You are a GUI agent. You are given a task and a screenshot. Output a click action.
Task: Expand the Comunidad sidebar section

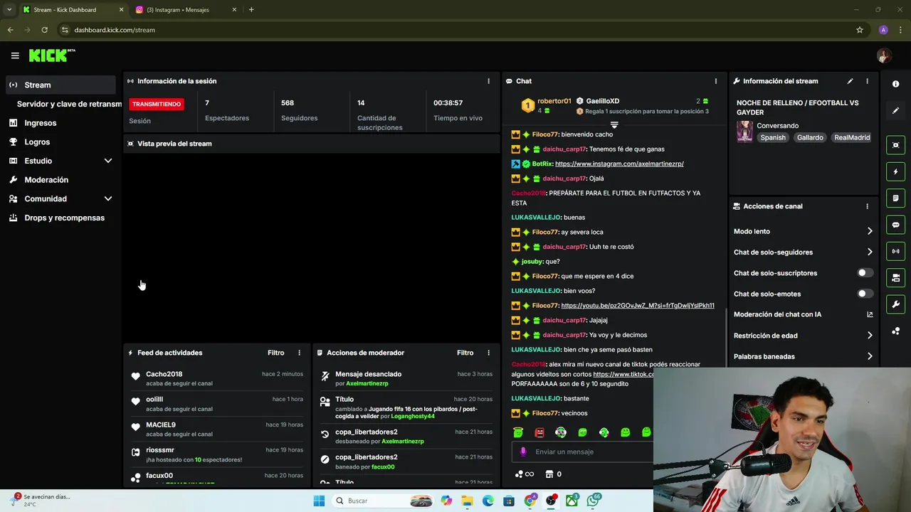108,199
